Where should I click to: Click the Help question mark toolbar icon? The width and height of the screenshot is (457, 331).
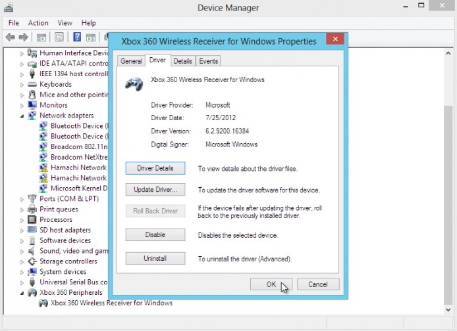click(x=77, y=37)
